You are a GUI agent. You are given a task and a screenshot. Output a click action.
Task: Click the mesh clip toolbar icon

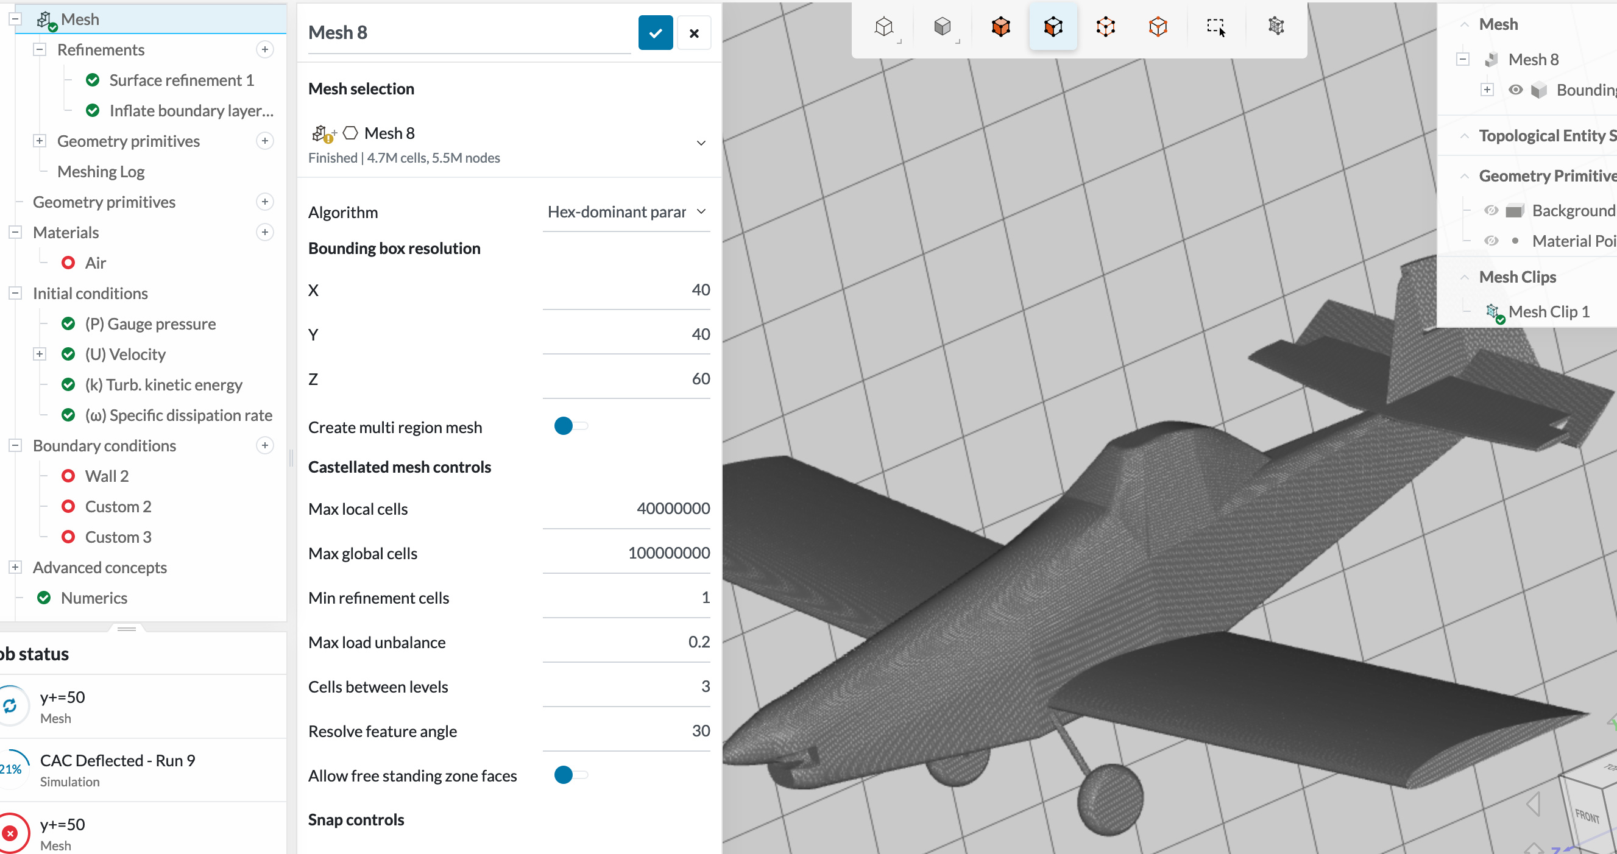pyautogui.click(x=1276, y=26)
